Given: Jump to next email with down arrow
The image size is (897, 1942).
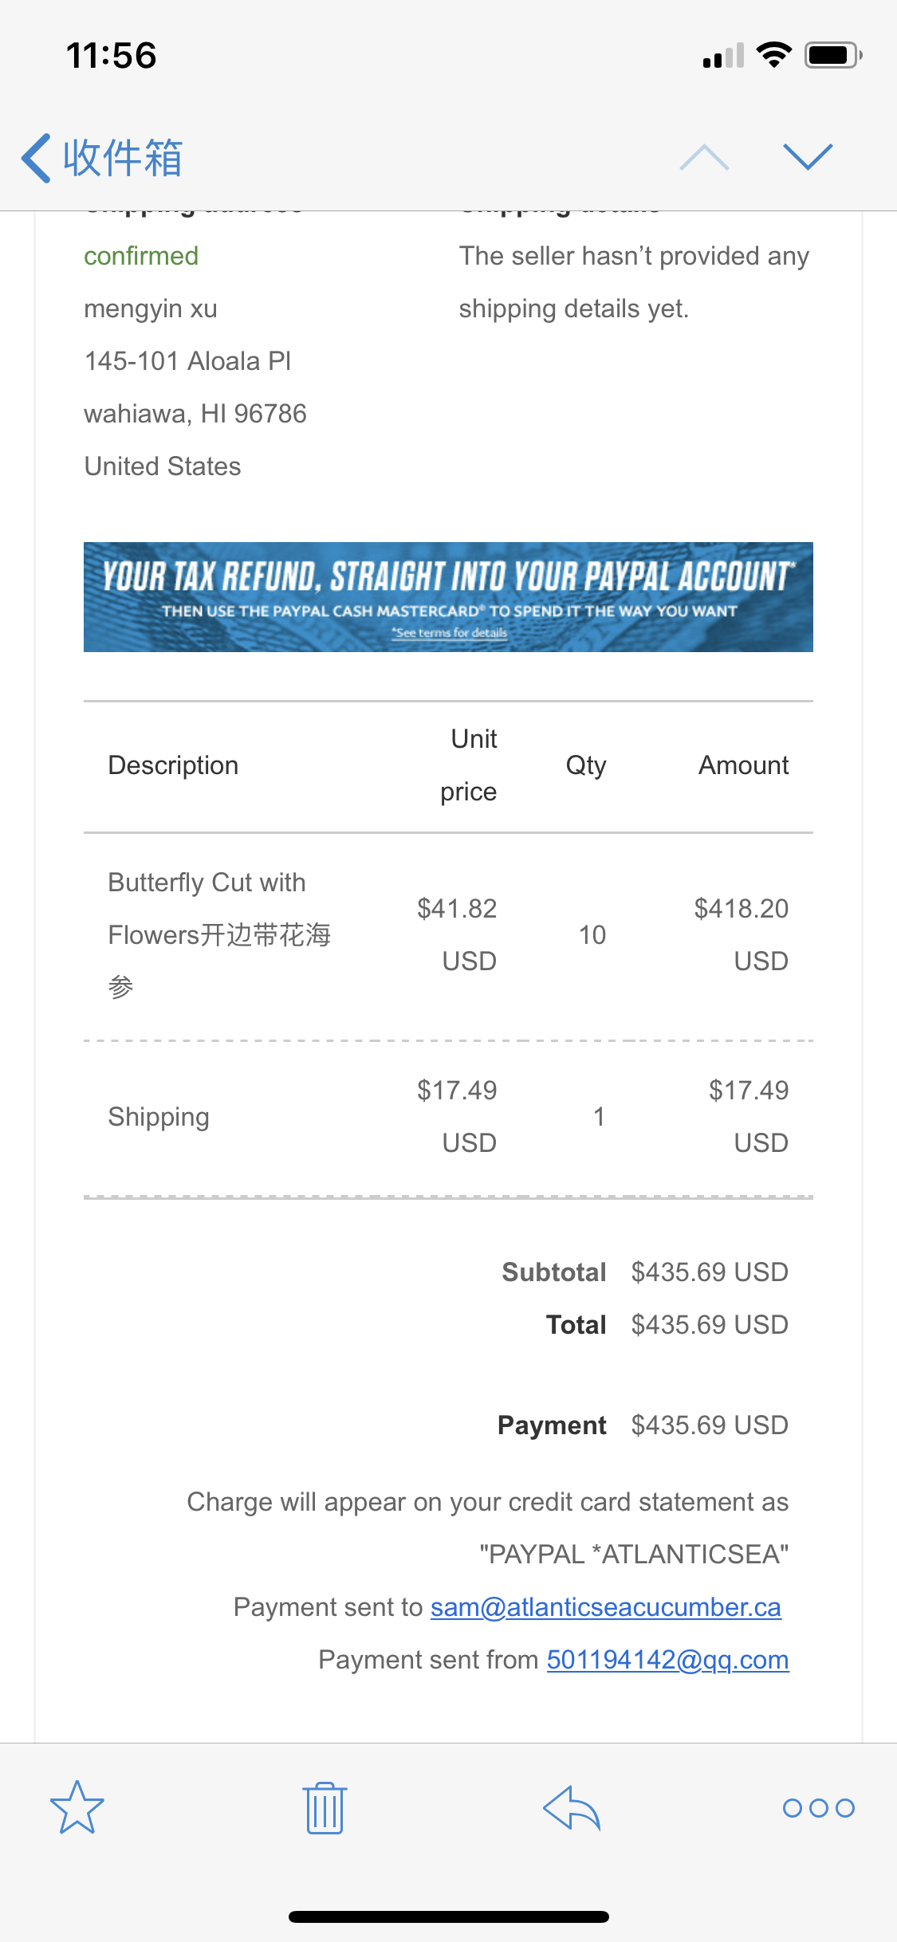Looking at the screenshot, I should click(808, 157).
